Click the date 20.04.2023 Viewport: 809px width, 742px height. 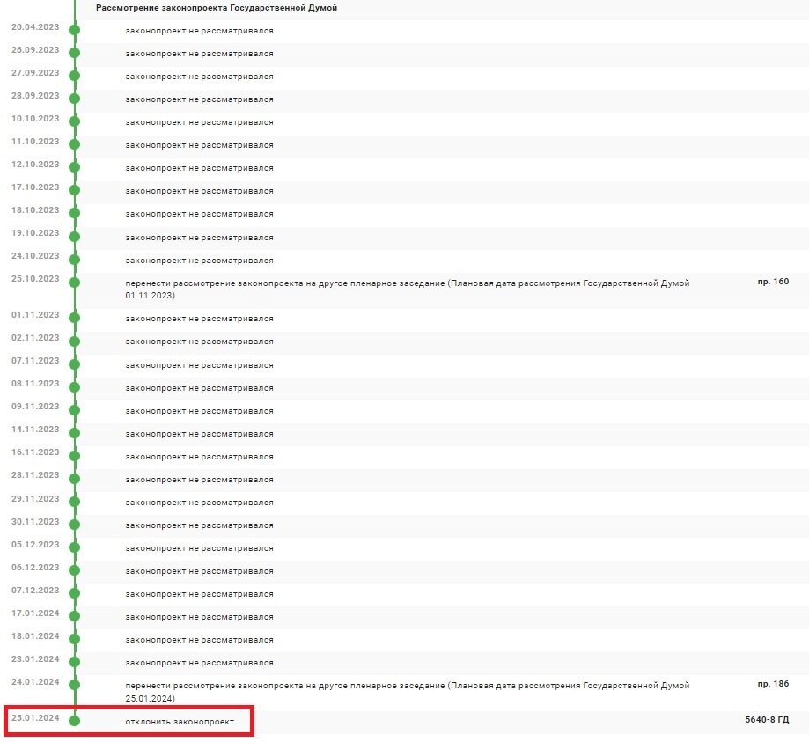[35, 26]
